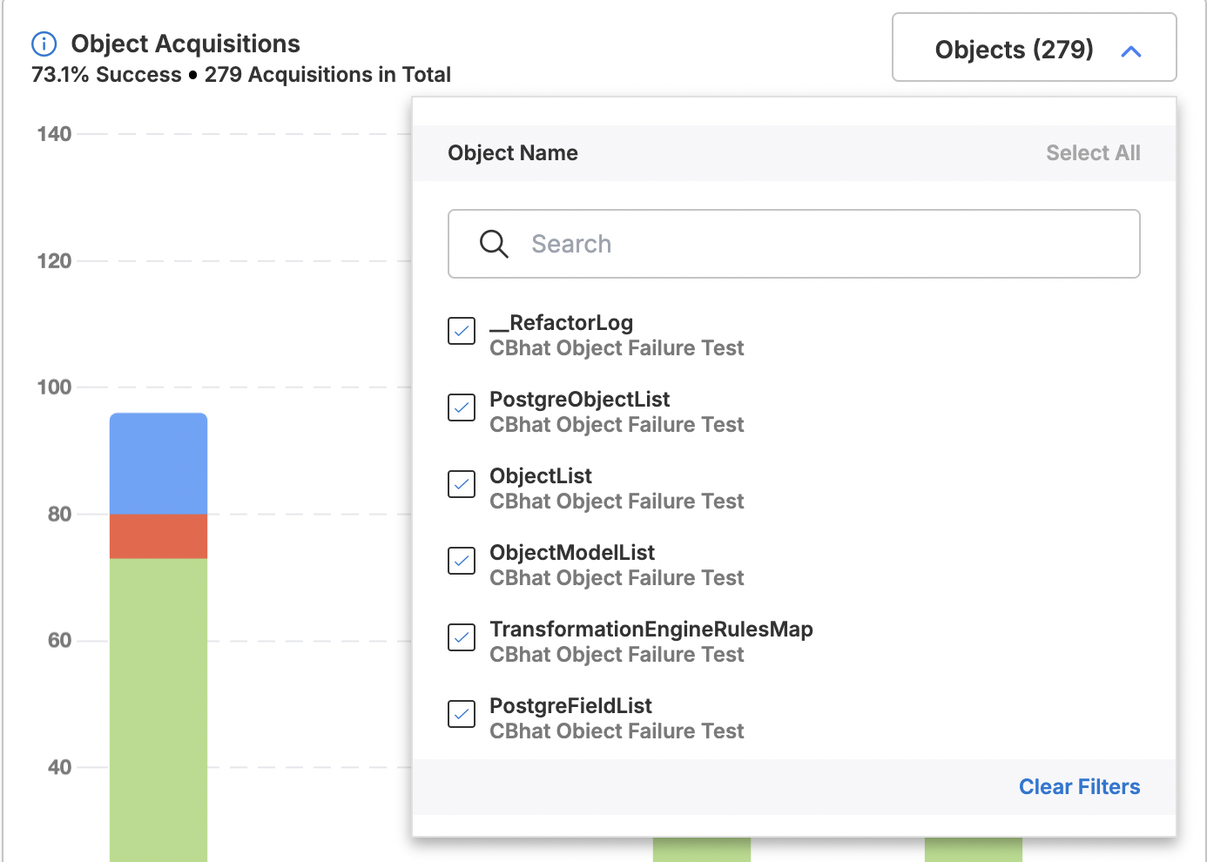Screen dimensions: 1207x862
Task: Click the Clear Filters link
Action: (x=1079, y=787)
